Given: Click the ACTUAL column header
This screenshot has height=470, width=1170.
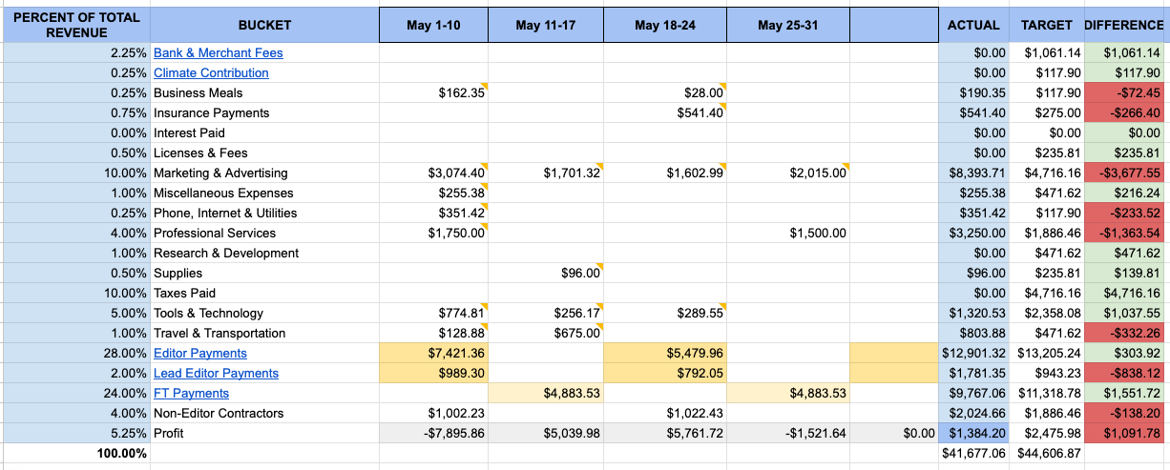Looking at the screenshot, I should (973, 25).
